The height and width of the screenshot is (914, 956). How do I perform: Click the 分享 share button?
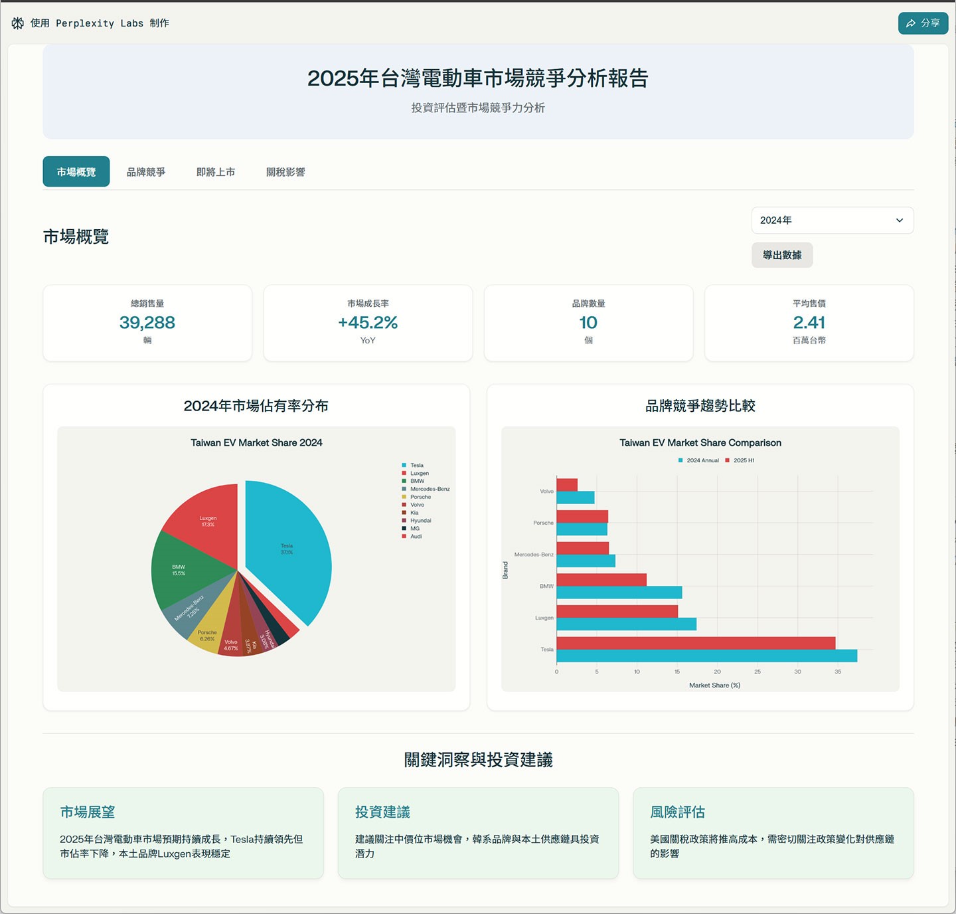point(923,23)
